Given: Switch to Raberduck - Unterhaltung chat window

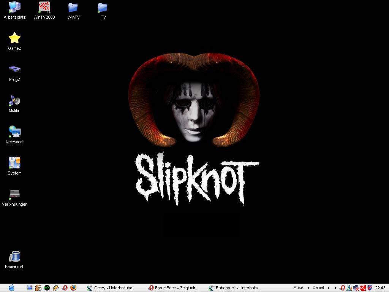Looking at the screenshot, I should pos(236,288).
